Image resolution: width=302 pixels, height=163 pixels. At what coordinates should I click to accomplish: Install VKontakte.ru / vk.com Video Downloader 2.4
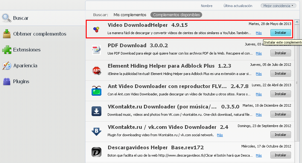(281, 135)
